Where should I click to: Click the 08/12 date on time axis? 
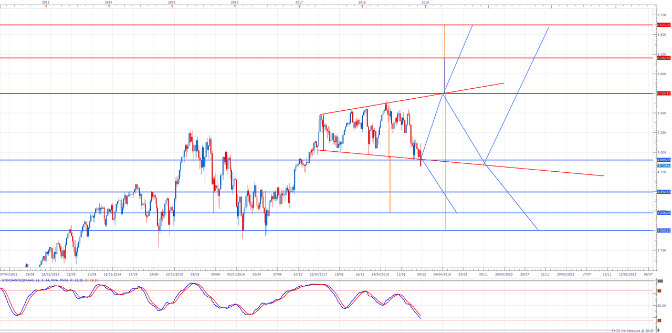click(422, 274)
